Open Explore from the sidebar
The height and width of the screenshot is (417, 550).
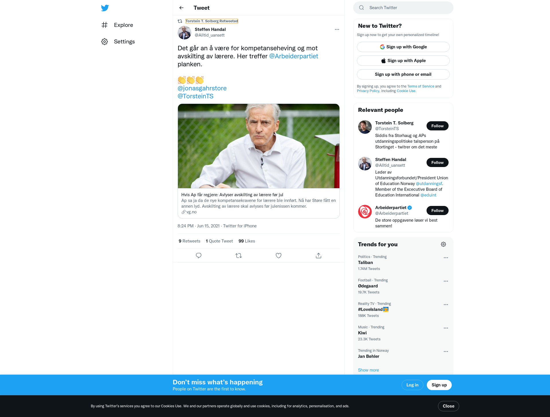[x=117, y=25]
